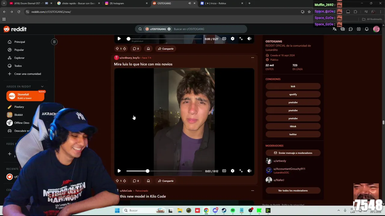Switch to the Instagram tab
Screen dimensions: 385x216
pyautogui.click(x=126, y=3)
